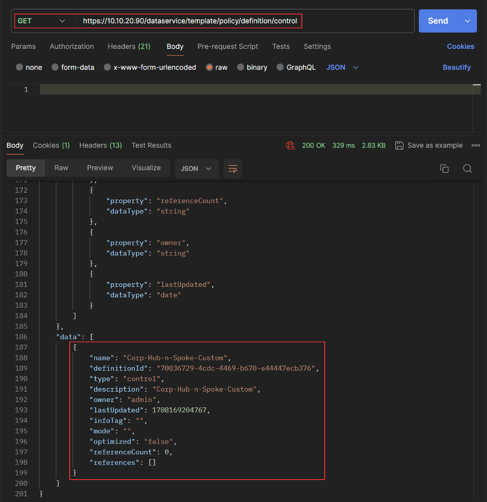
Task: Toggle the wrap lines icon
Action: coord(233,168)
